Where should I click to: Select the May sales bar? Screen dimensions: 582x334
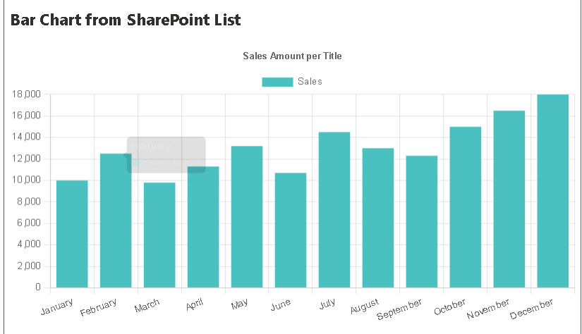(247, 217)
